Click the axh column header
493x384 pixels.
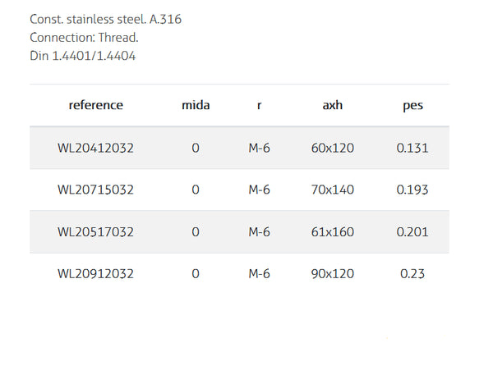334,105
